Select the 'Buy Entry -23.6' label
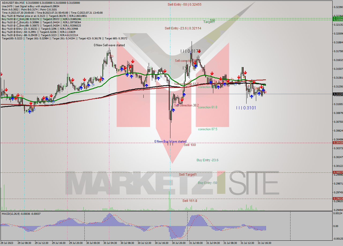The width and height of the screenshot is (343, 246). coord(207,160)
